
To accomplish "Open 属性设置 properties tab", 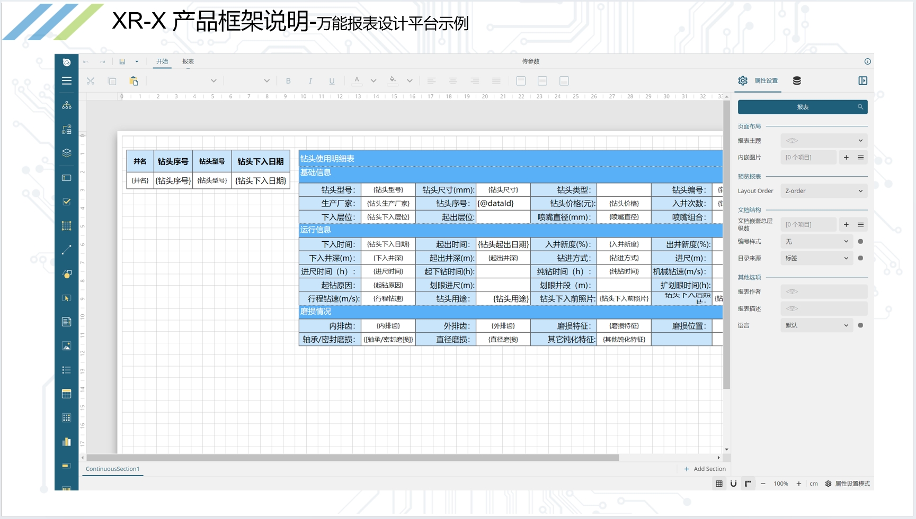I will 759,80.
